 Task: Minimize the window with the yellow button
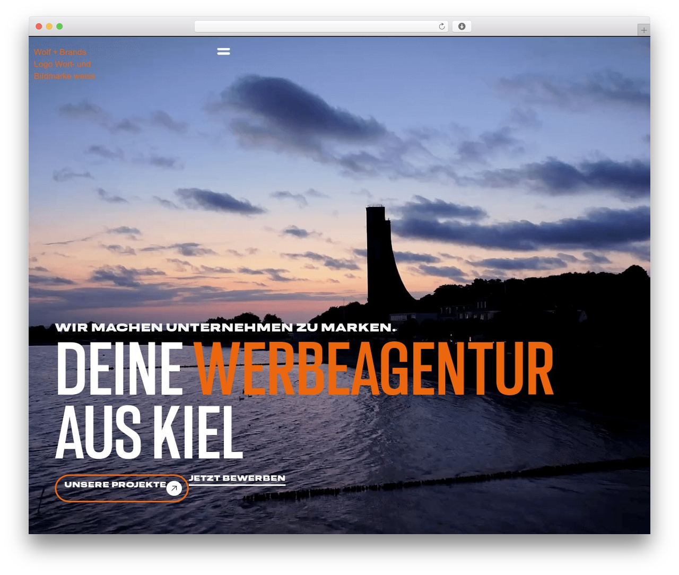coord(49,27)
